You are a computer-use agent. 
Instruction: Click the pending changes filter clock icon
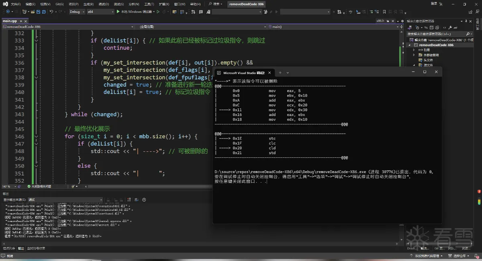[418, 28]
